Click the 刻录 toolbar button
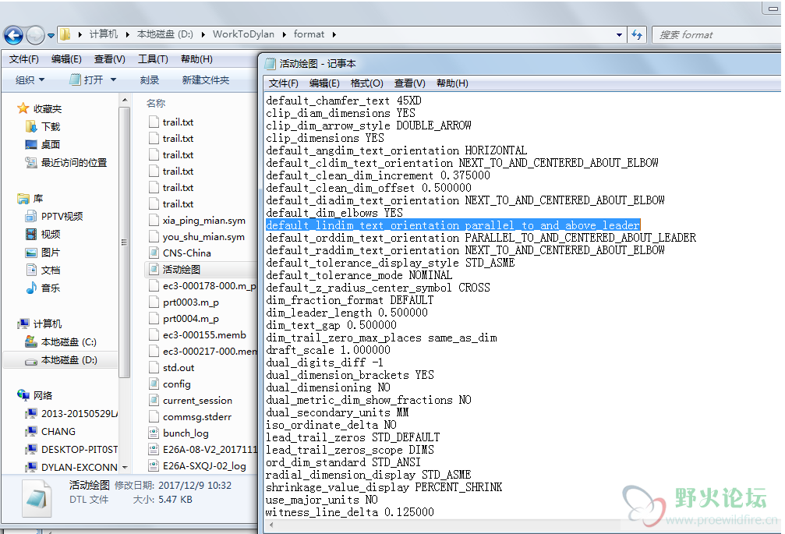This screenshot has height=534, width=785. tap(149, 80)
